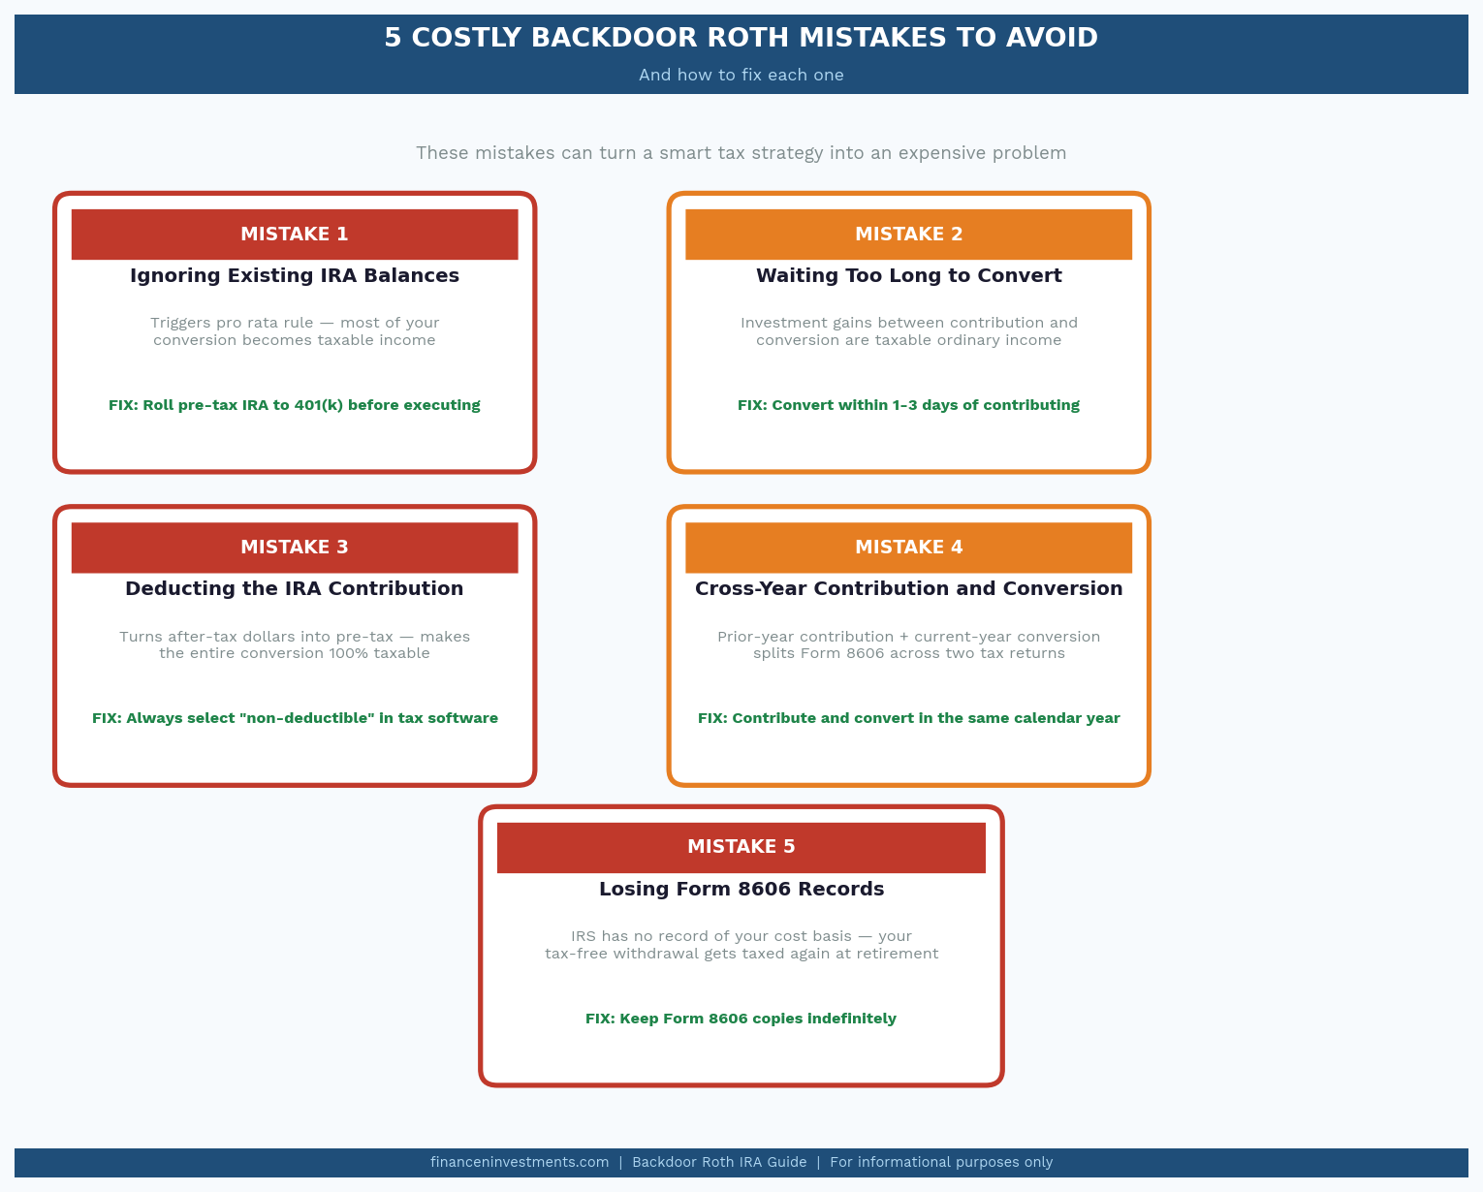Select the 'And how to fix each one' subtitle
The height and width of the screenshot is (1192, 1483).
point(741,75)
